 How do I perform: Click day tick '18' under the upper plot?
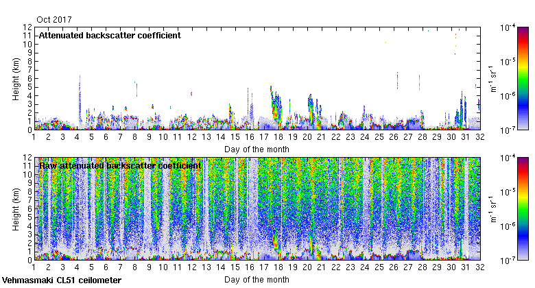(278, 137)
